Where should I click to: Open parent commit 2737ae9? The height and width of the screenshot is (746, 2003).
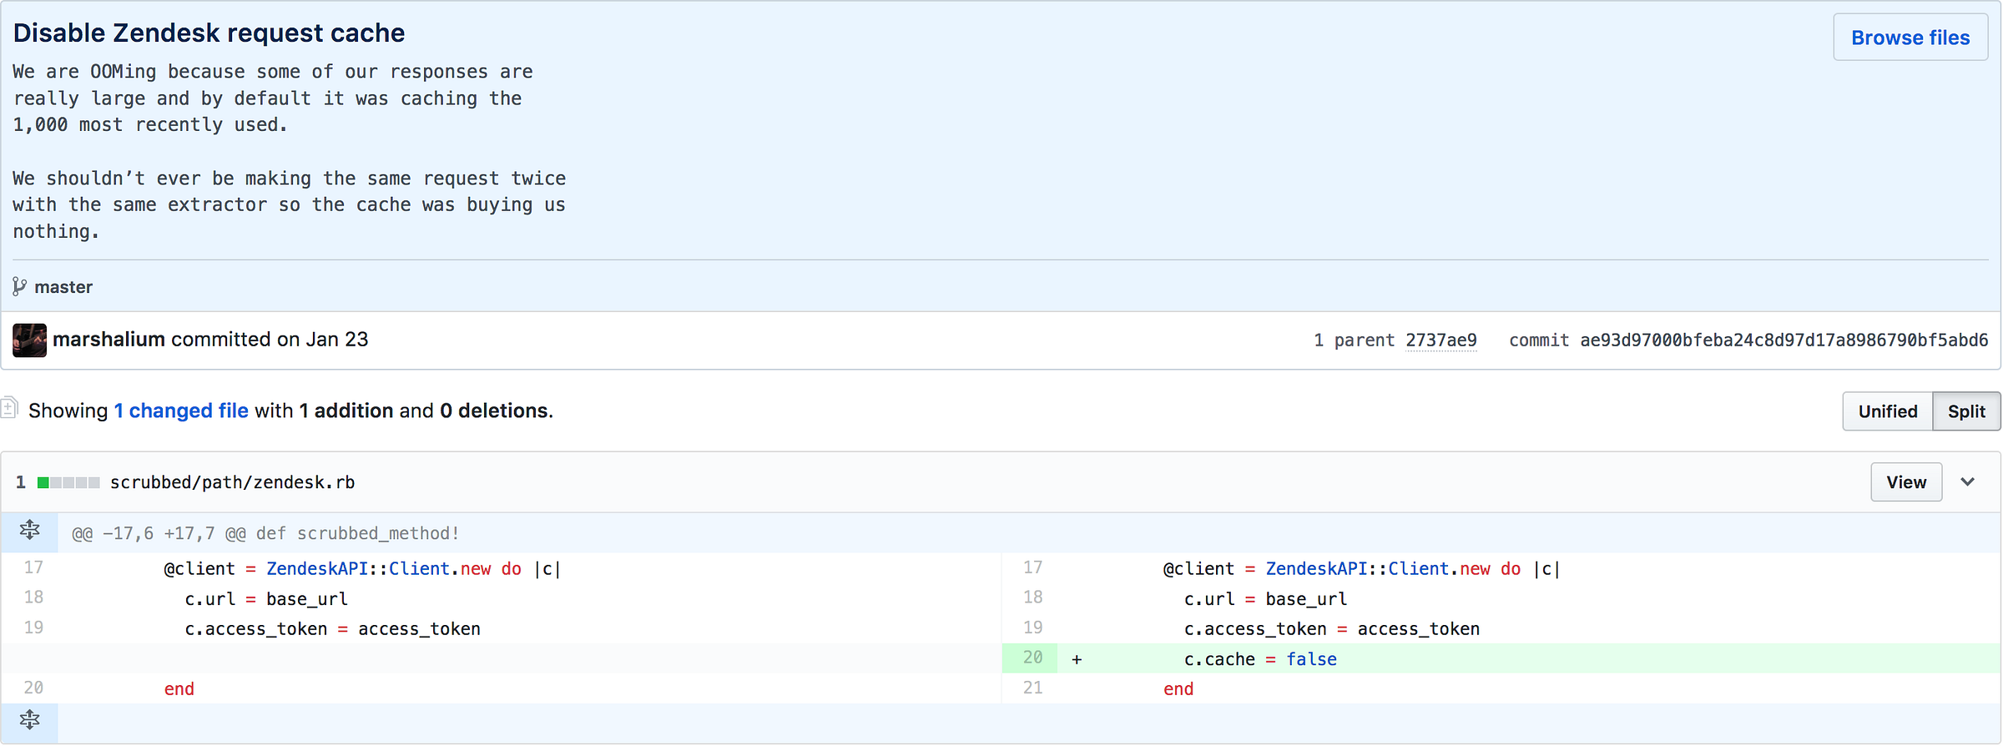tap(1440, 340)
